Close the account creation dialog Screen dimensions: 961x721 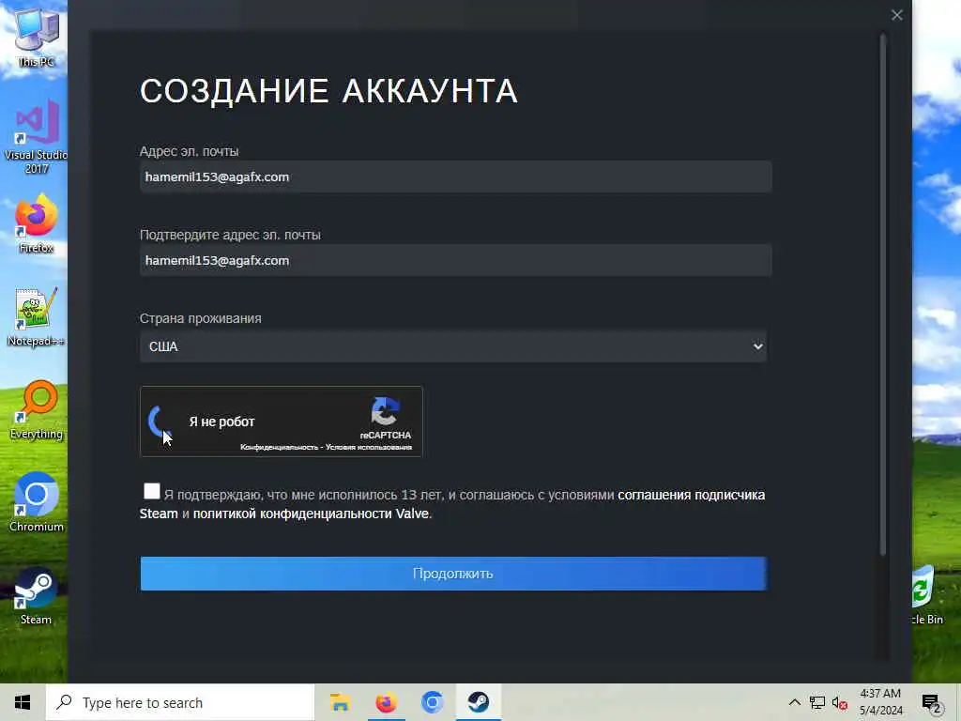[x=896, y=15]
